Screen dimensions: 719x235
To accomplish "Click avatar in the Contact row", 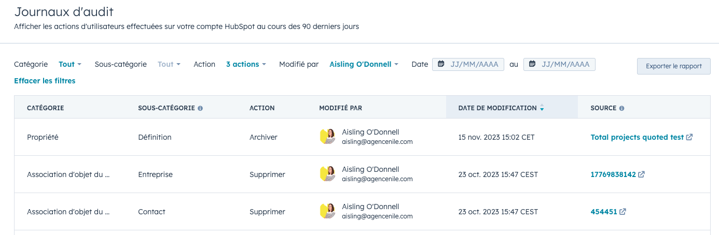I will [x=327, y=211].
